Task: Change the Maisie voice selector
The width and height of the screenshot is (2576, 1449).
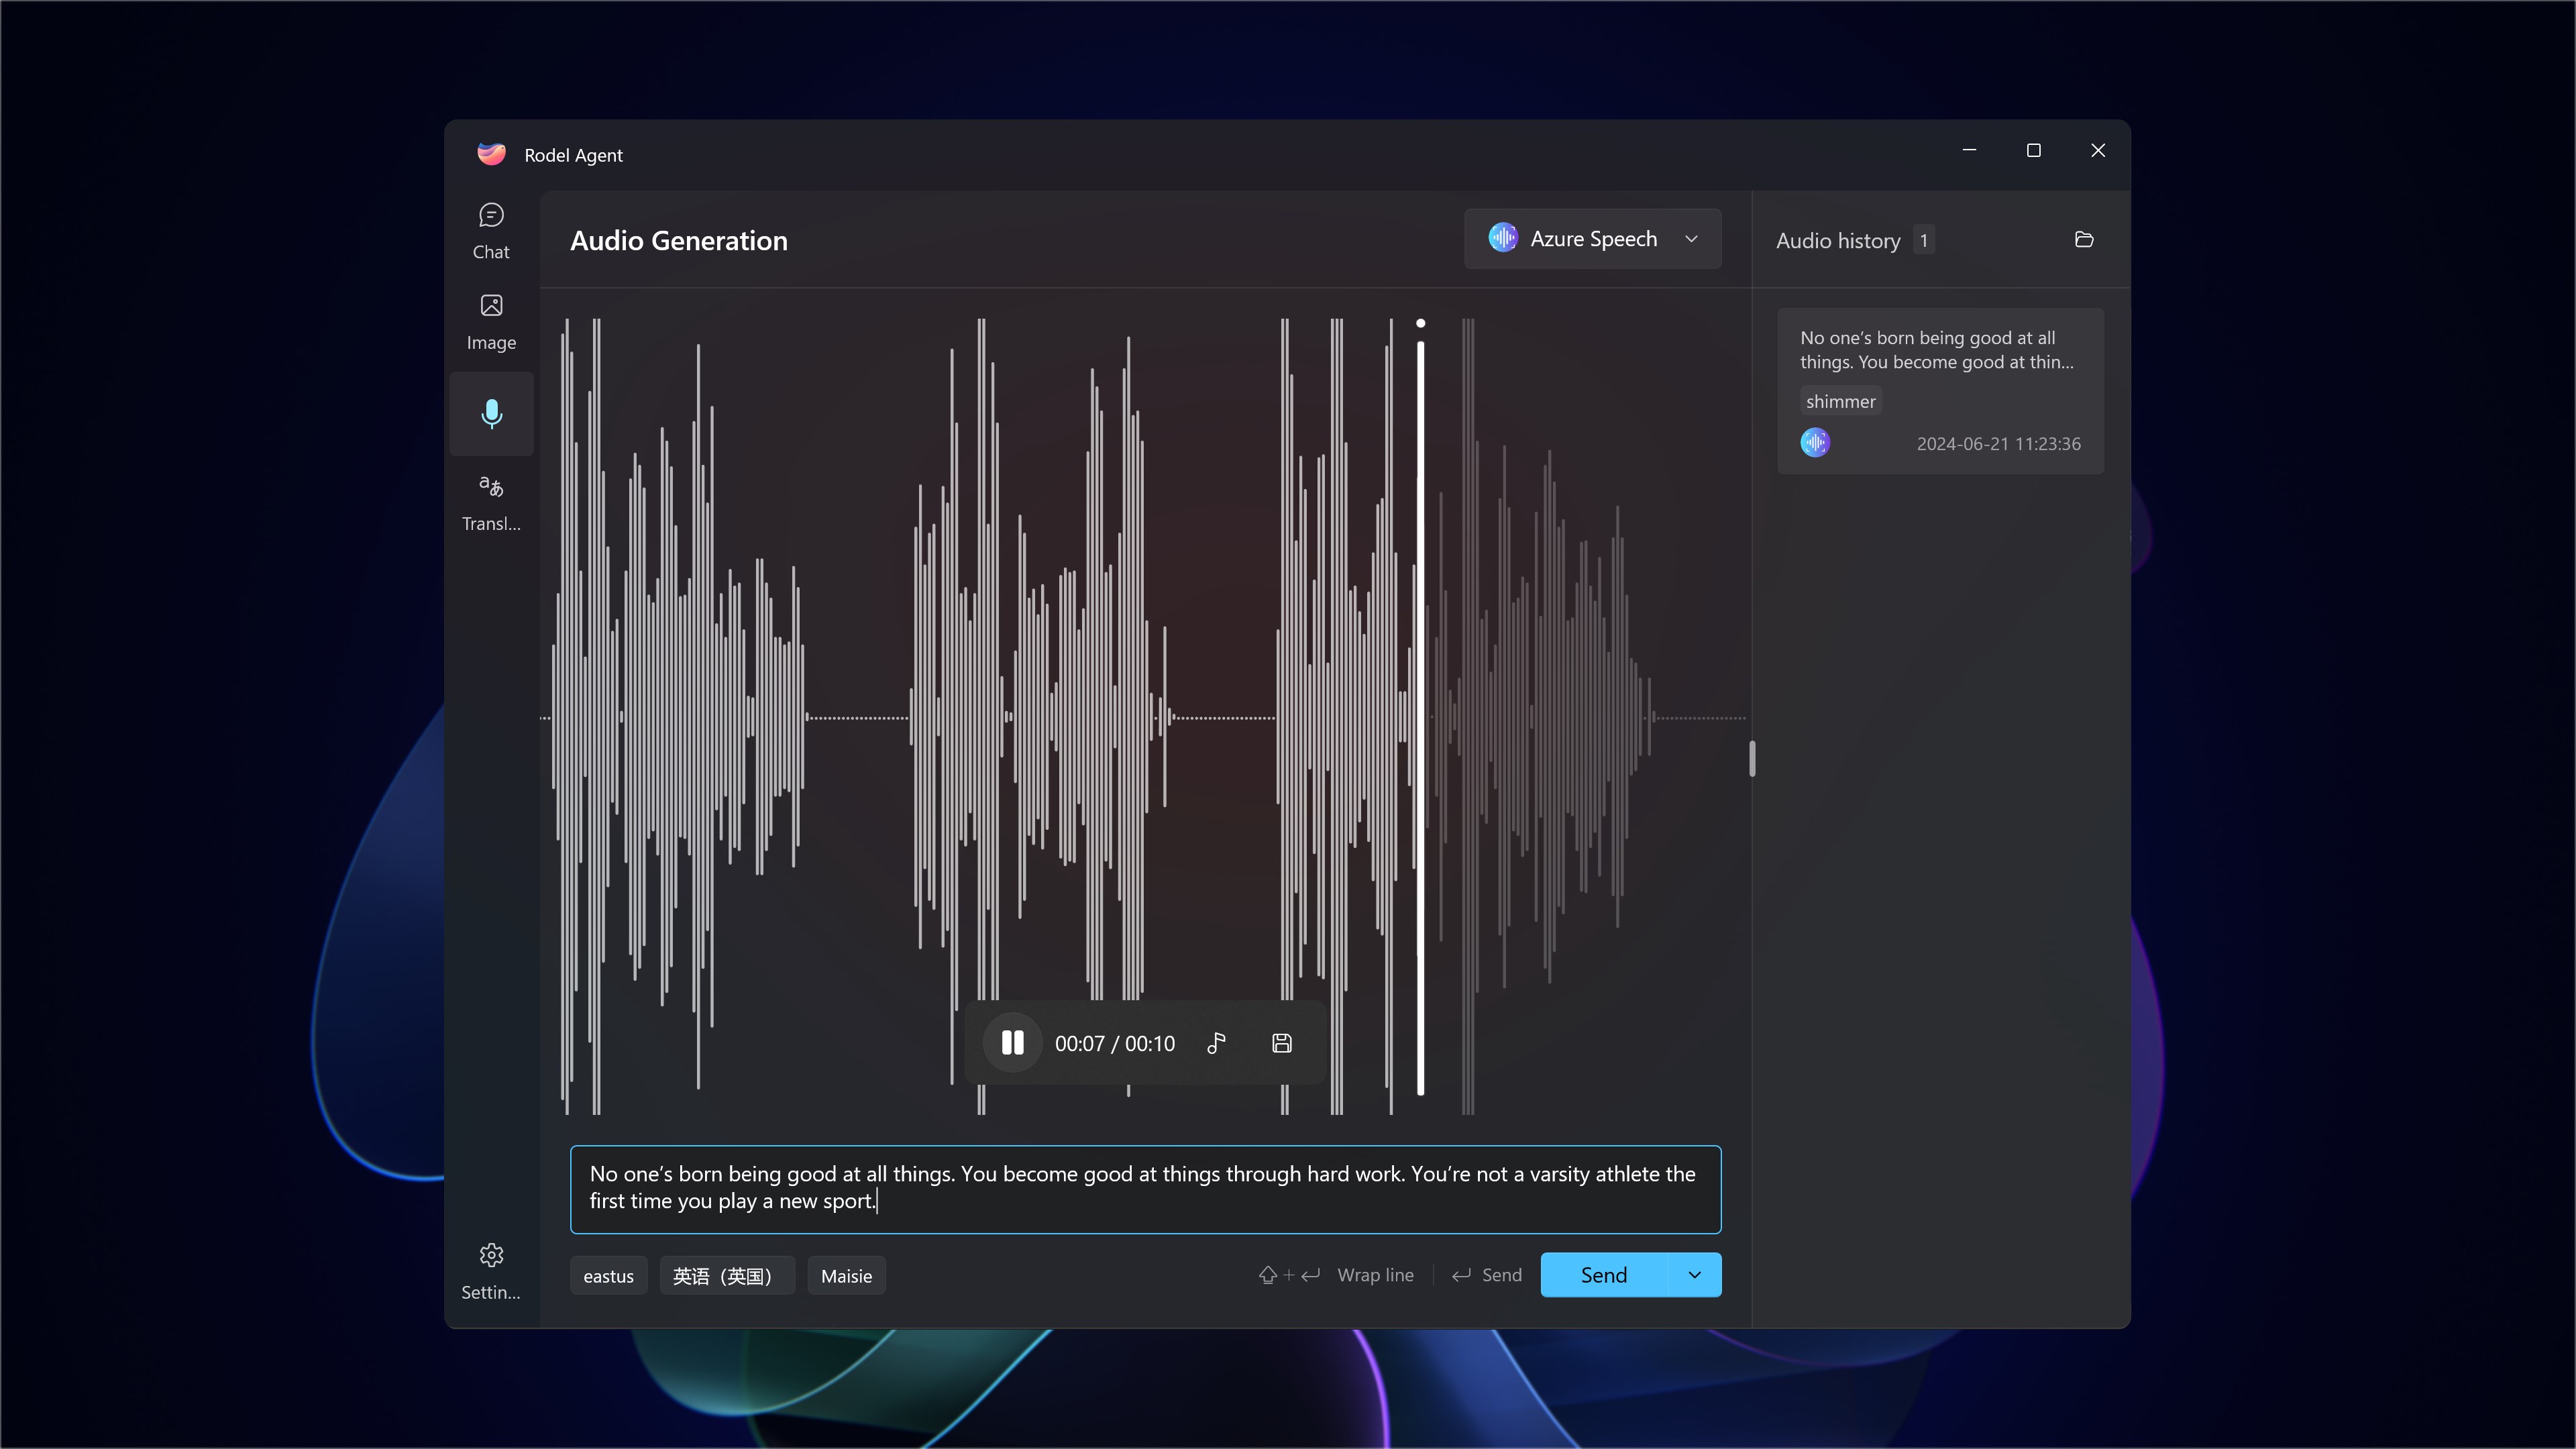Action: point(846,1276)
